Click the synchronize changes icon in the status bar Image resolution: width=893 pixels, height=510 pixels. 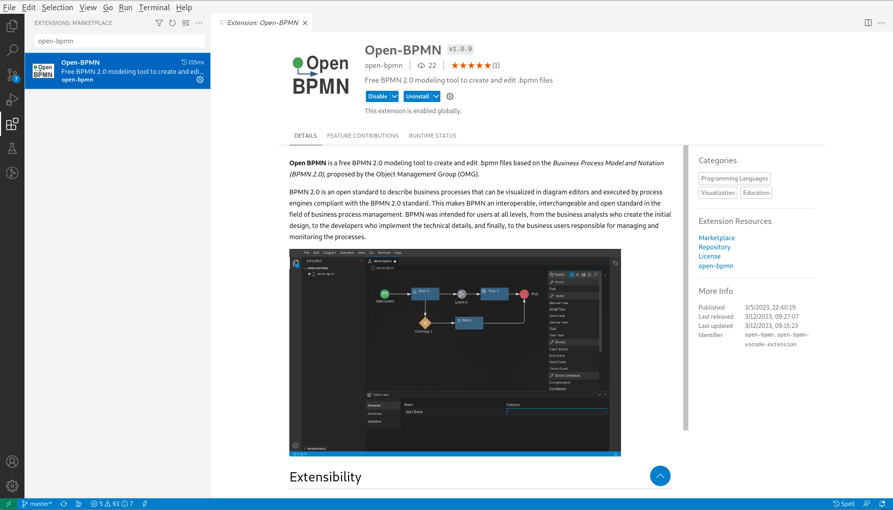click(x=64, y=504)
